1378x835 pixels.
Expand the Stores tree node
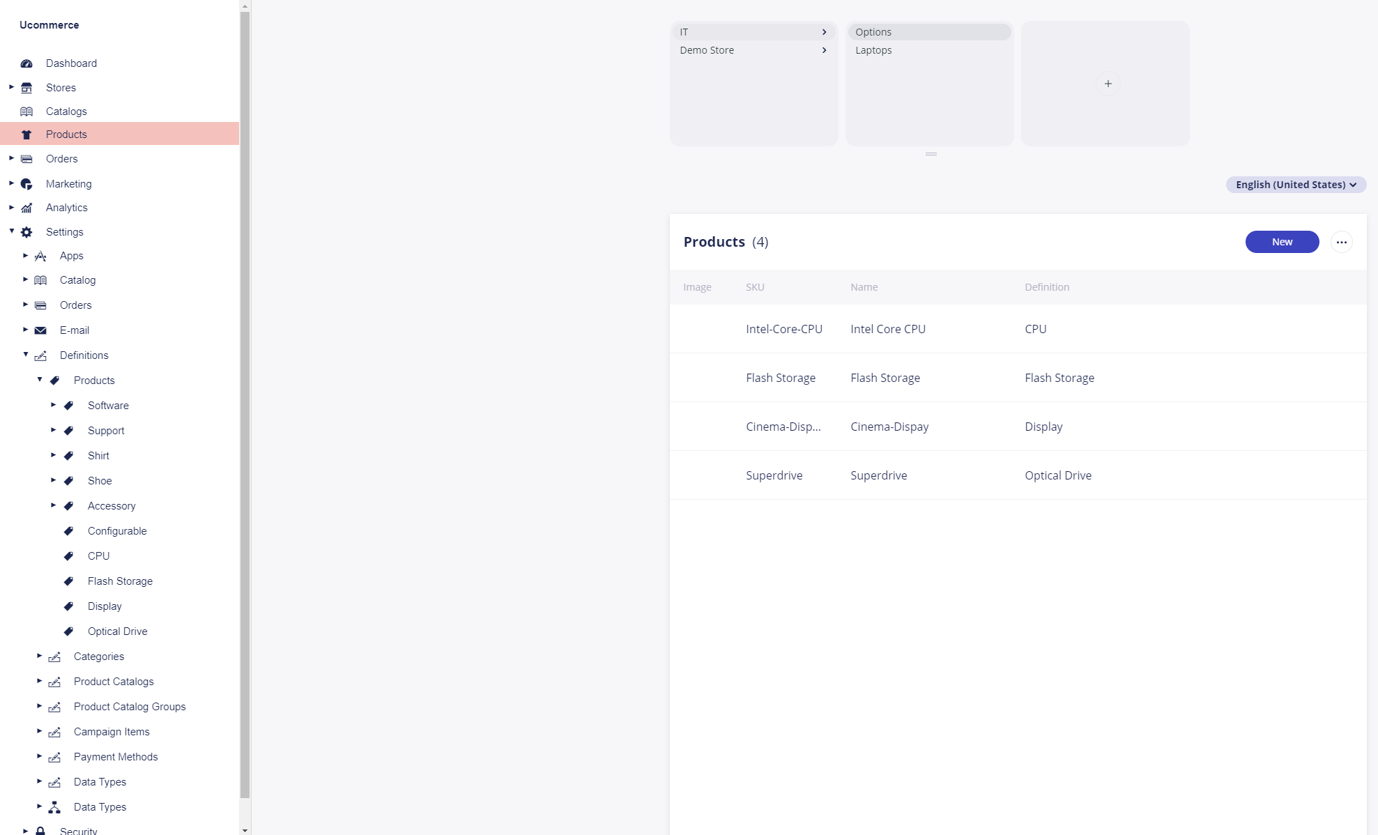pyautogui.click(x=11, y=87)
